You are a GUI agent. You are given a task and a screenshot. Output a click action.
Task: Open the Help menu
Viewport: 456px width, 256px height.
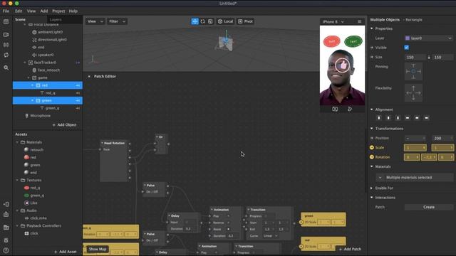(x=73, y=11)
